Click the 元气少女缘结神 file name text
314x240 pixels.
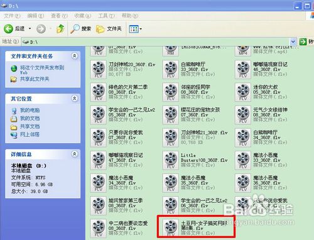point(270,110)
